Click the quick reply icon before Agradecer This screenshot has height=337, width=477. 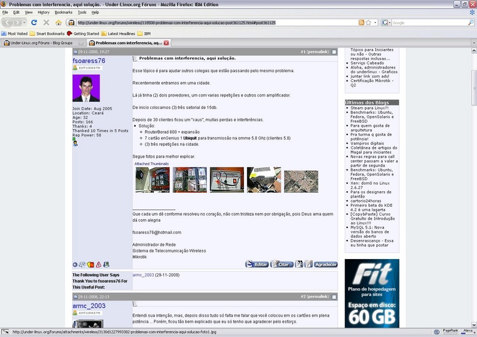coord(308,264)
